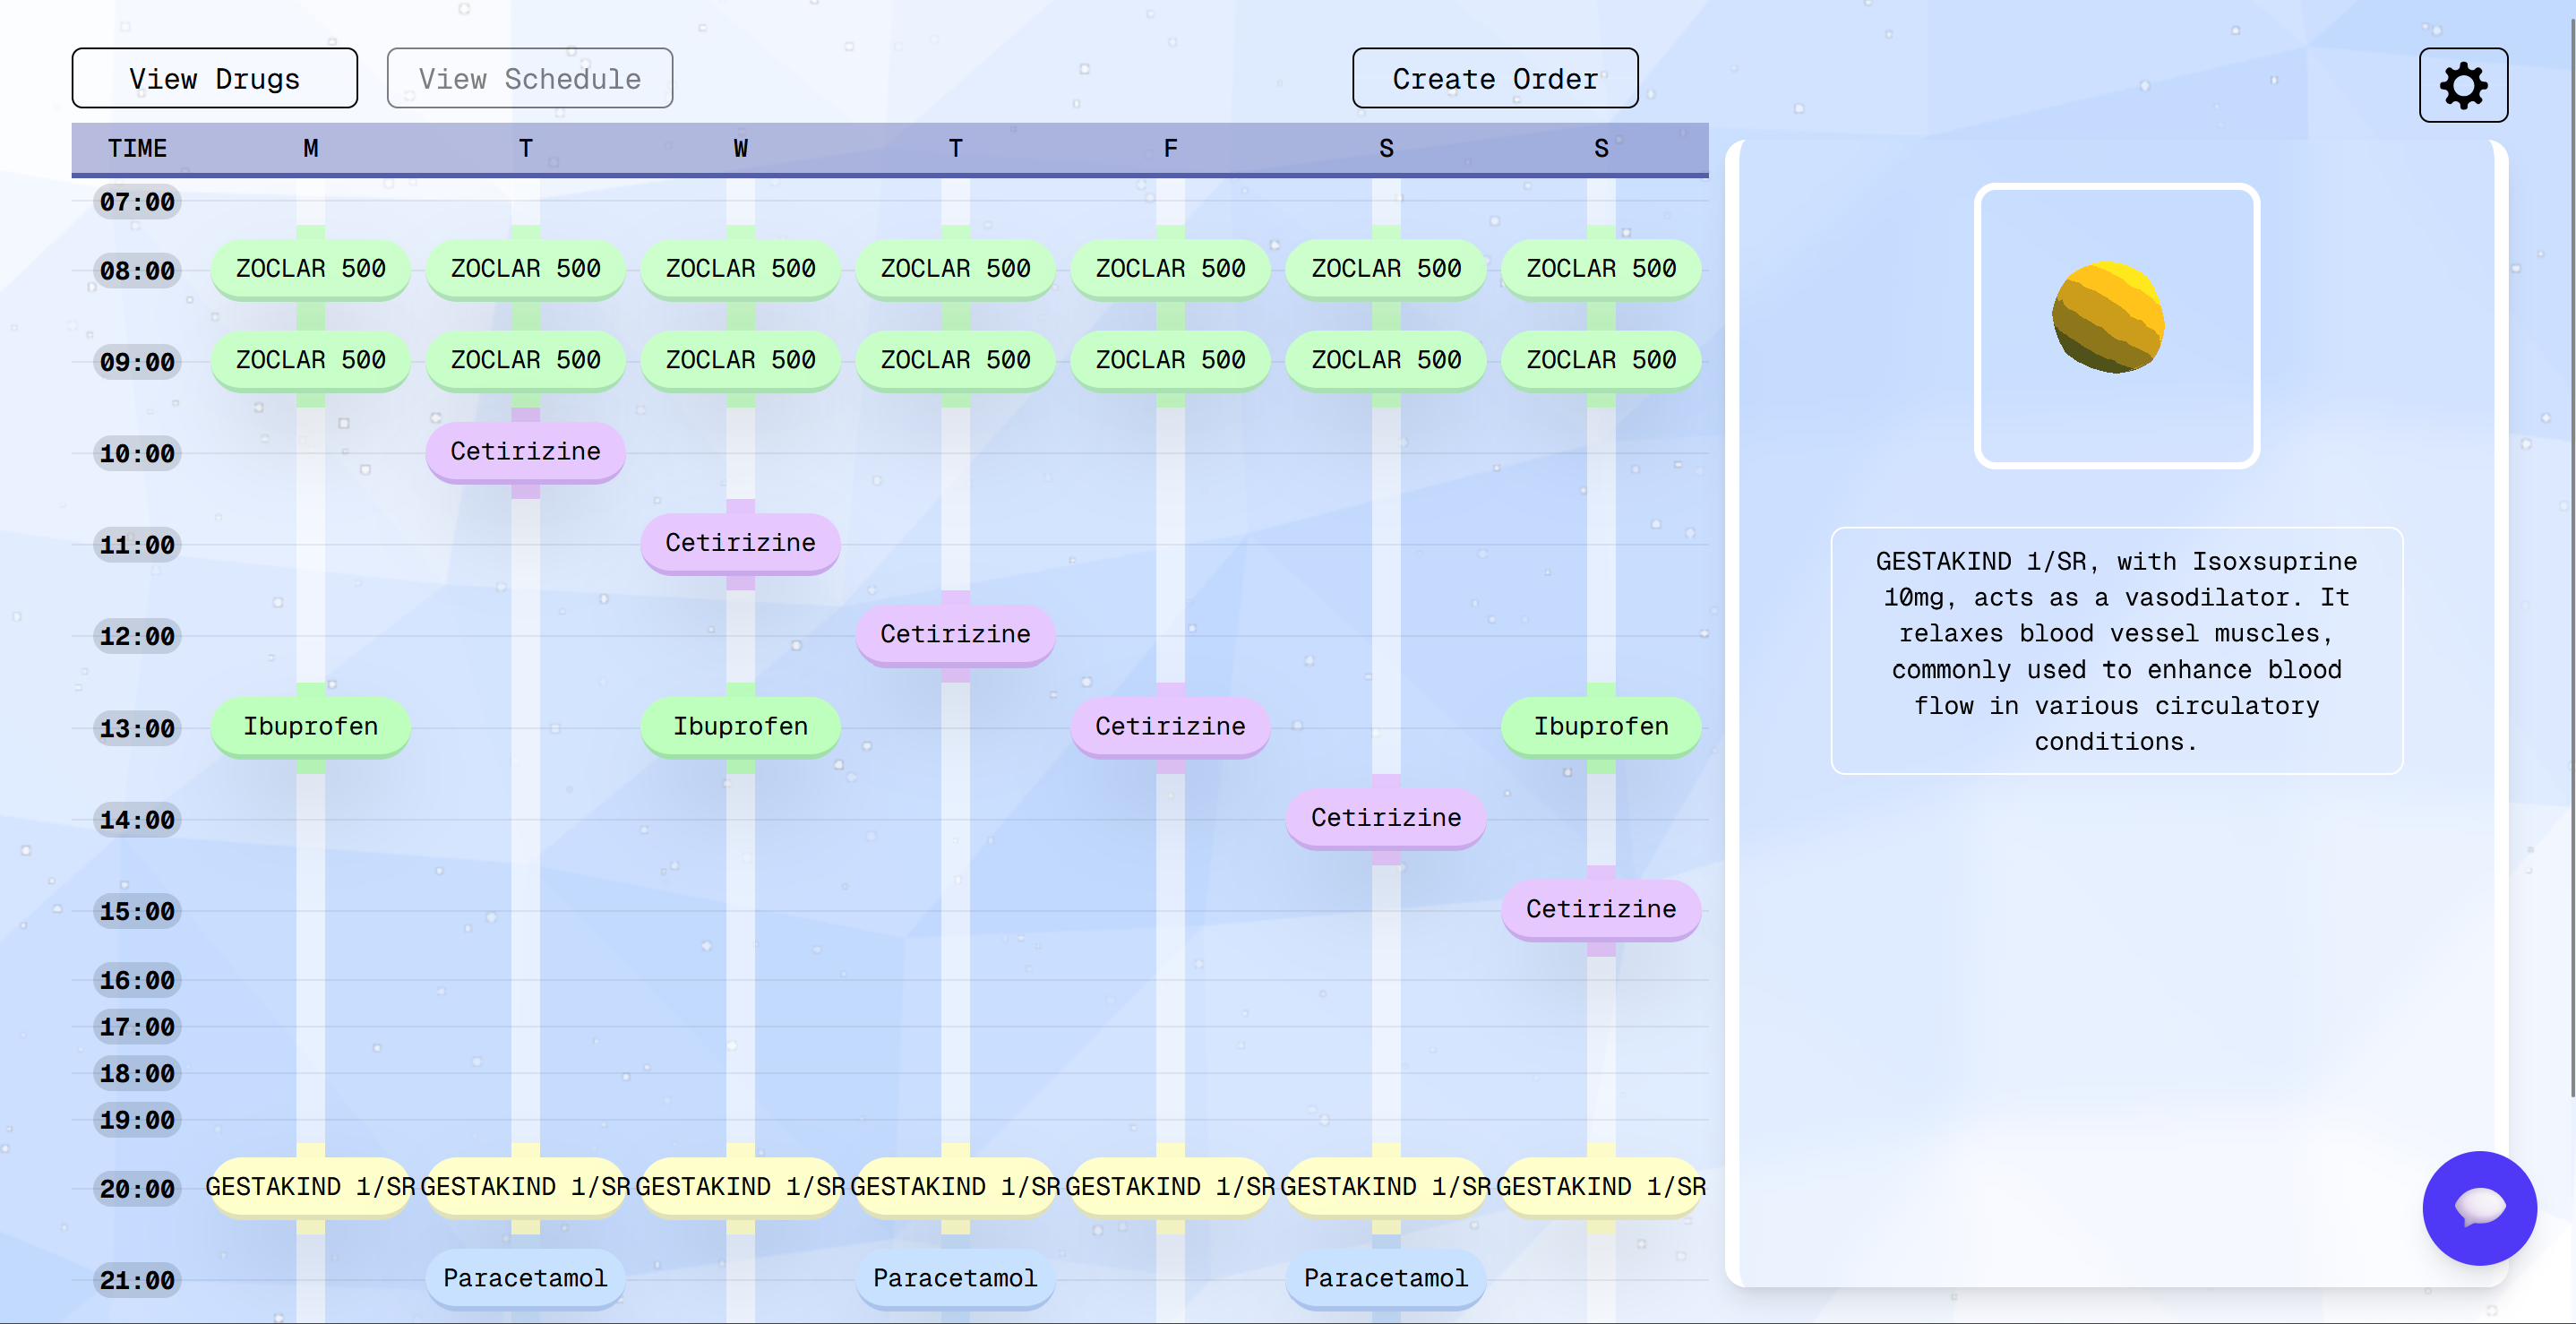
Task: Select Monday's 13:00 Ibuprofen entry
Action: (310, 726)
